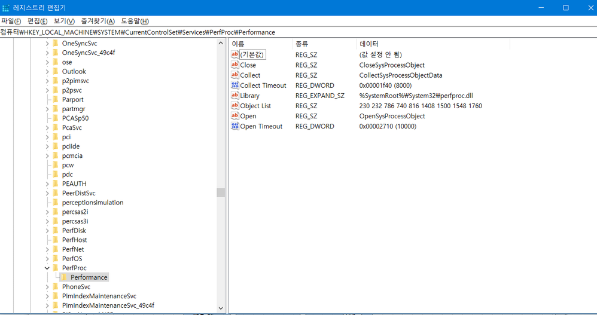Click the folder icon of the PhoneSvc key
This screenshot has width=597, height=315.
[56, 286]
